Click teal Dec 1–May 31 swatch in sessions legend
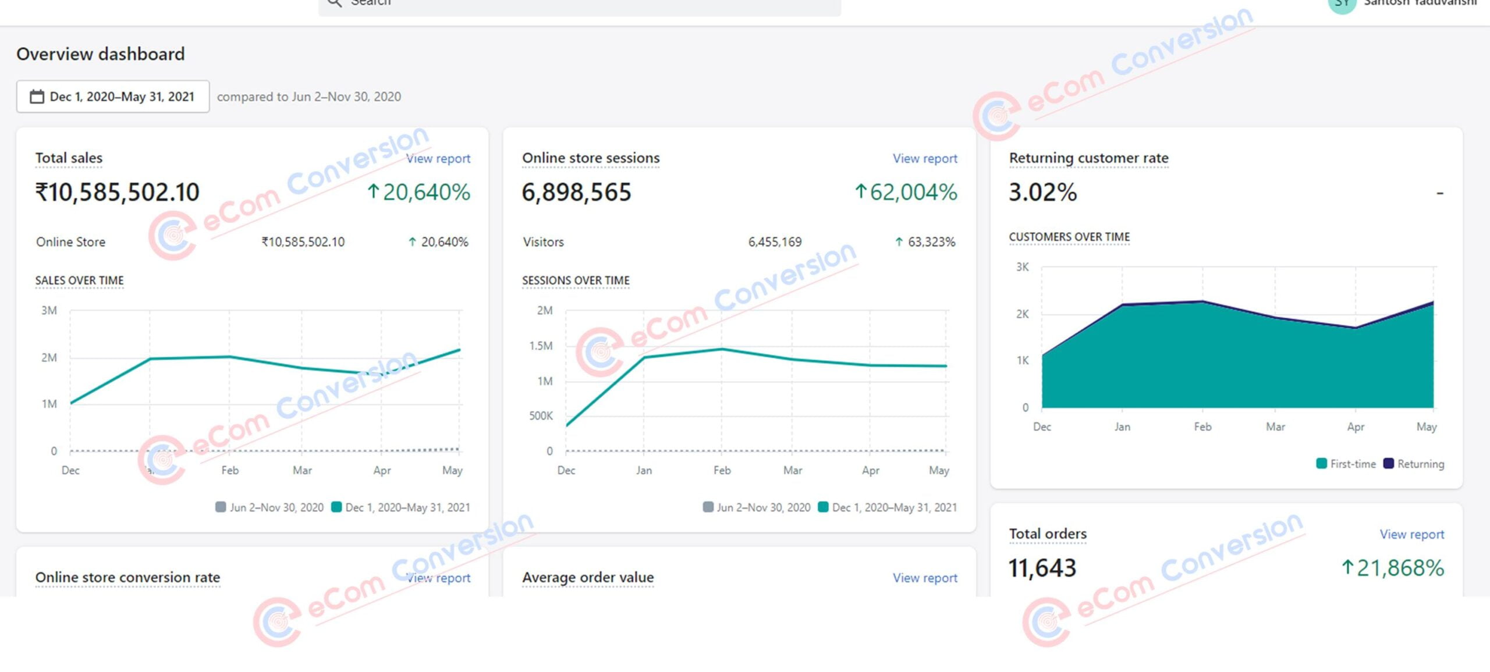Viewport: 1490px width, 672px height. coord(823,507)
